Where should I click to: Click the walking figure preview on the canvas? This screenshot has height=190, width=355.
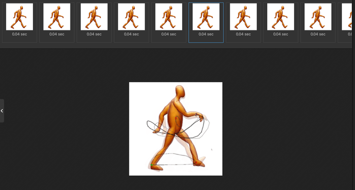(x=175, y=129)
